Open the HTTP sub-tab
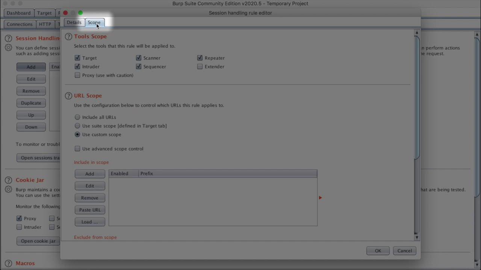481x270 pixels. pyautogui.click(x=45, y=24)
